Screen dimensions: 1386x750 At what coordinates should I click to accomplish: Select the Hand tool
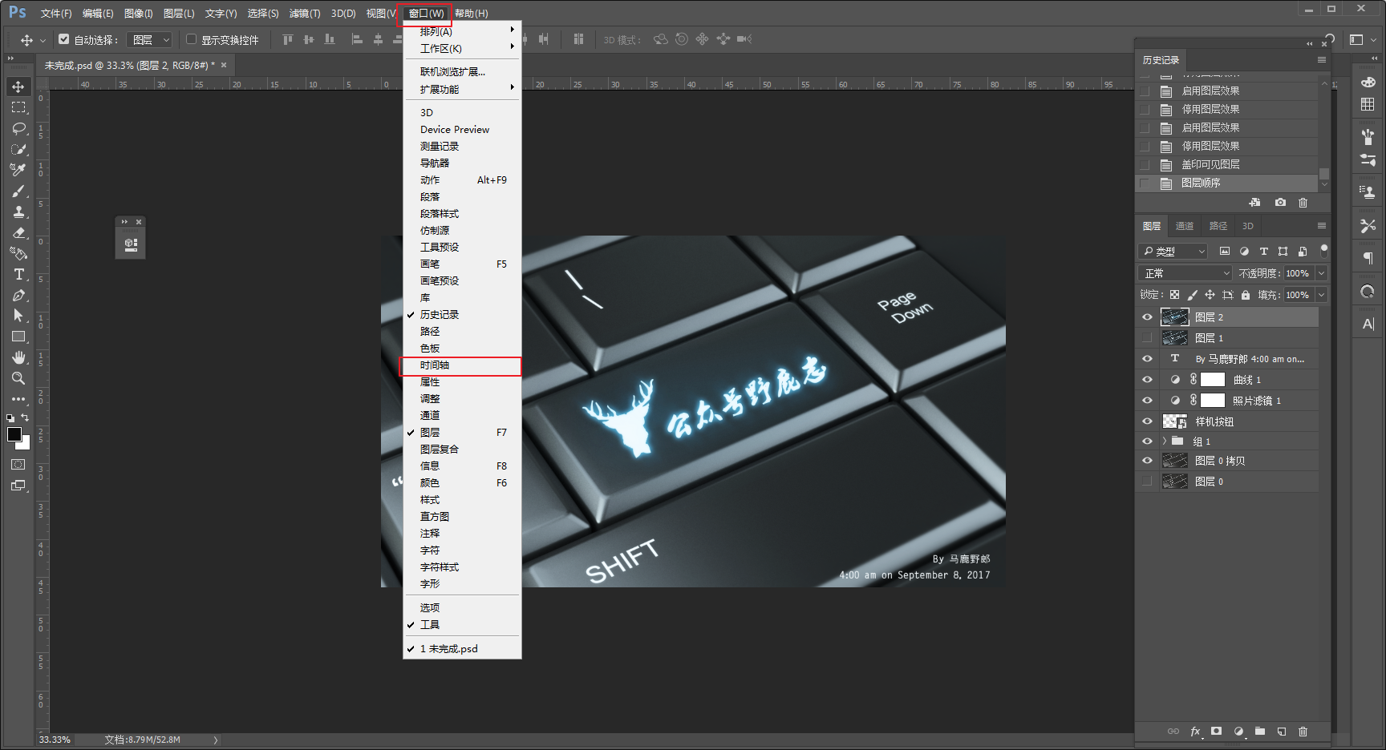[18, 357]
